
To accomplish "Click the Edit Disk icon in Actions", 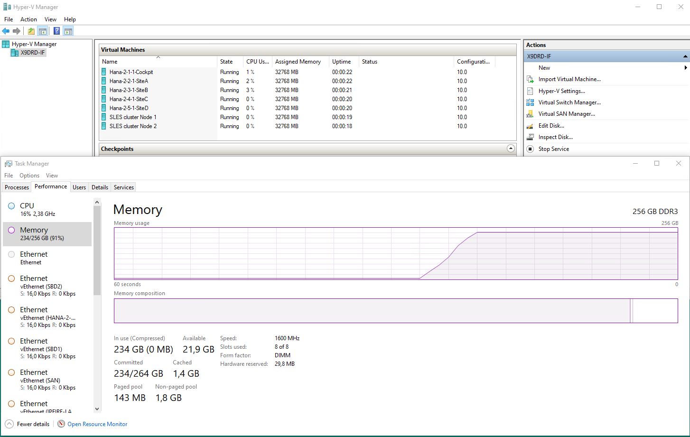I will 531,126.
